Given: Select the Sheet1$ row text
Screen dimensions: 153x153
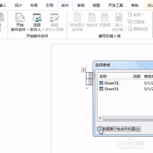Looking at the screenshot, I should tap(111, 83).
